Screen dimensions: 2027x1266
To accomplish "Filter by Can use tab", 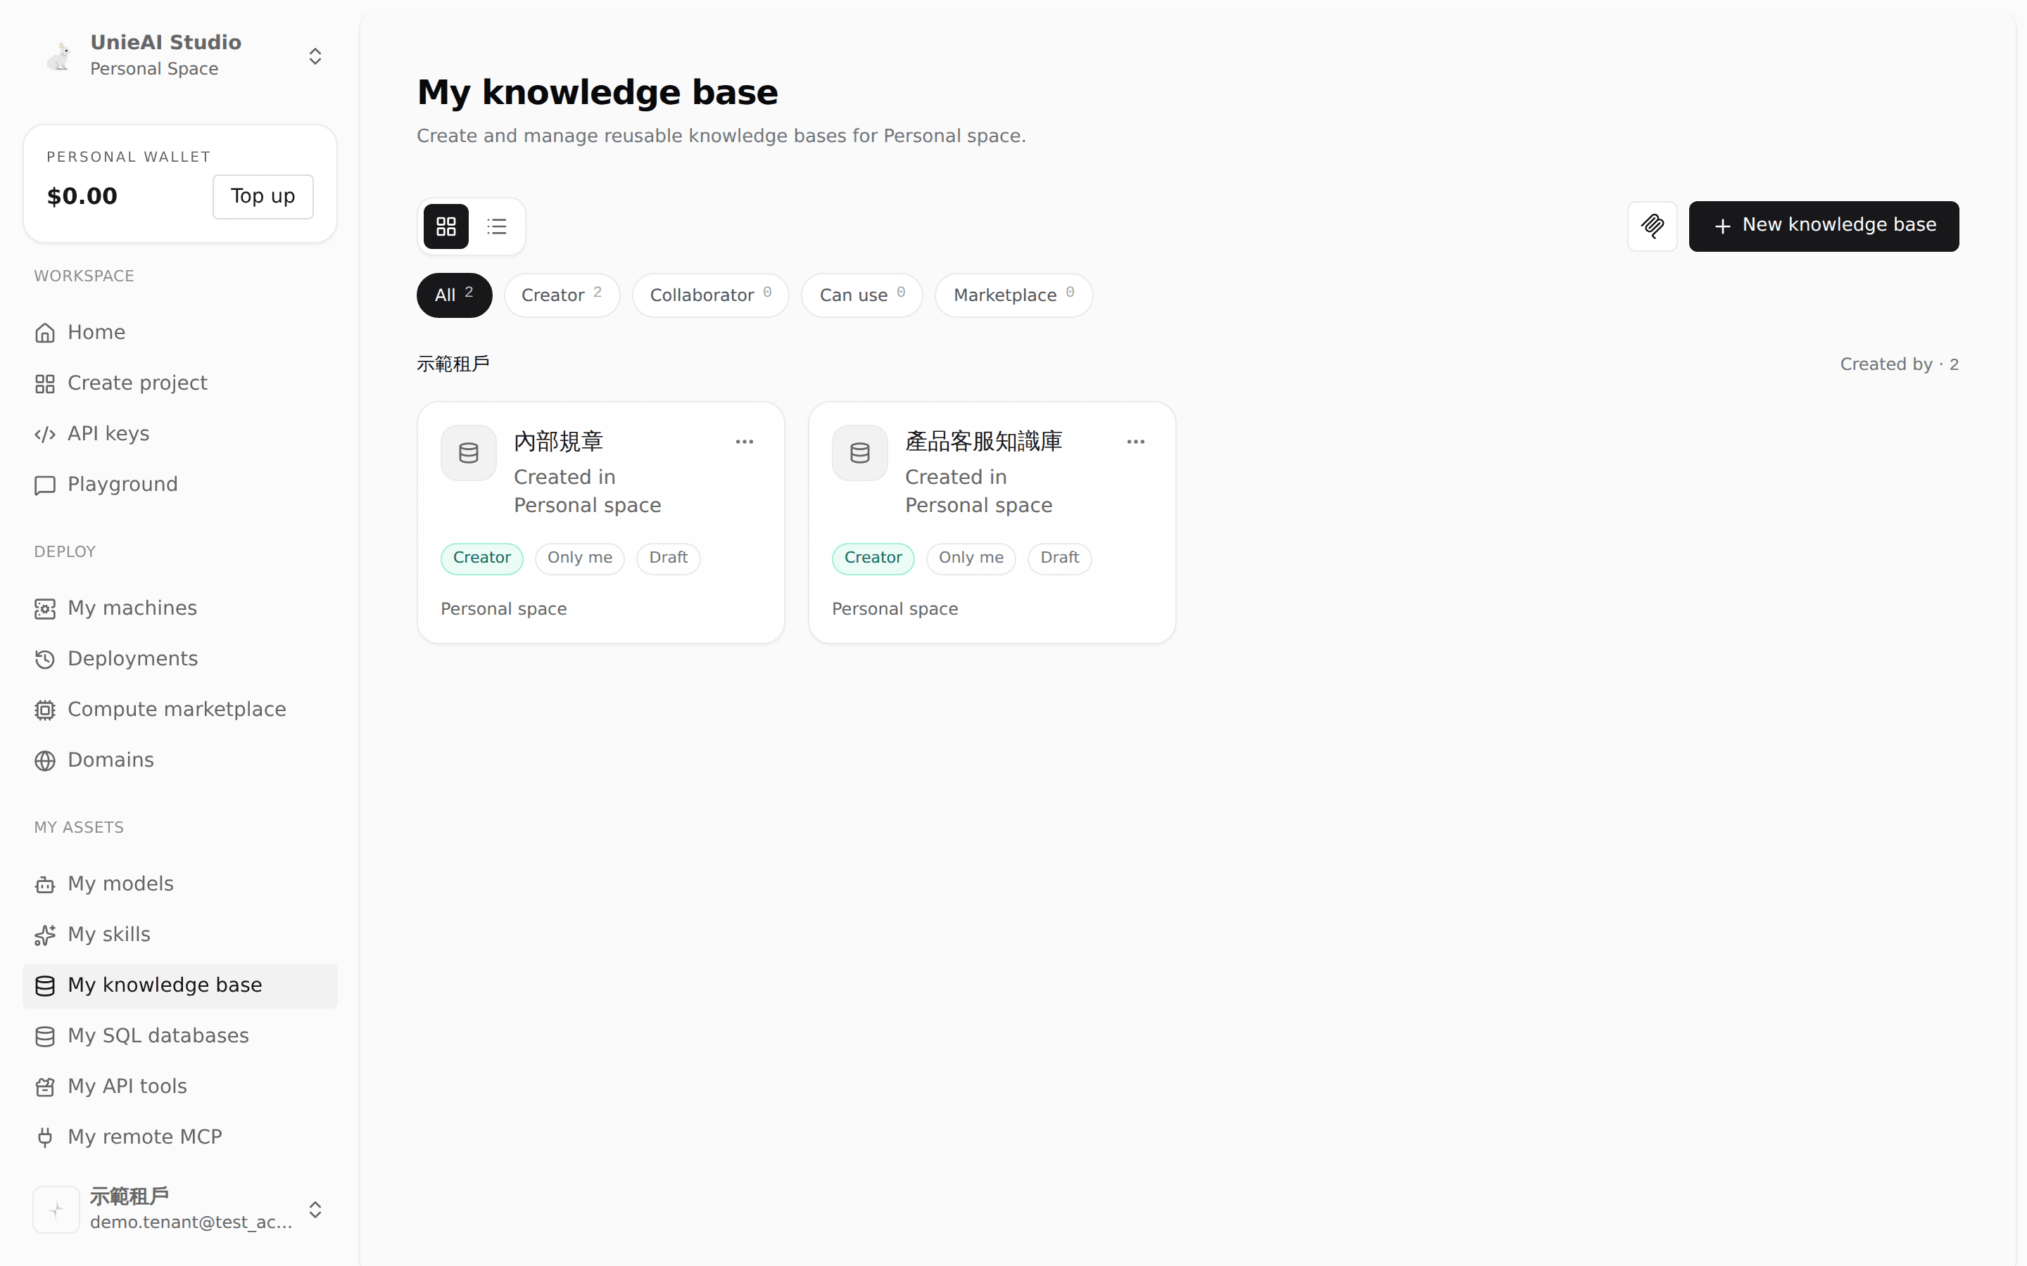I will (862, 295).
